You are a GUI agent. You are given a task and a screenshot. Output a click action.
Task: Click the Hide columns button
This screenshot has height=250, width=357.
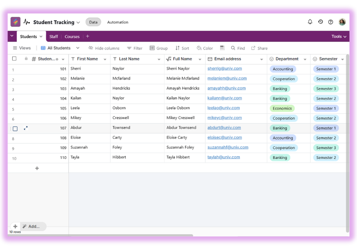[x=104, y=48]
